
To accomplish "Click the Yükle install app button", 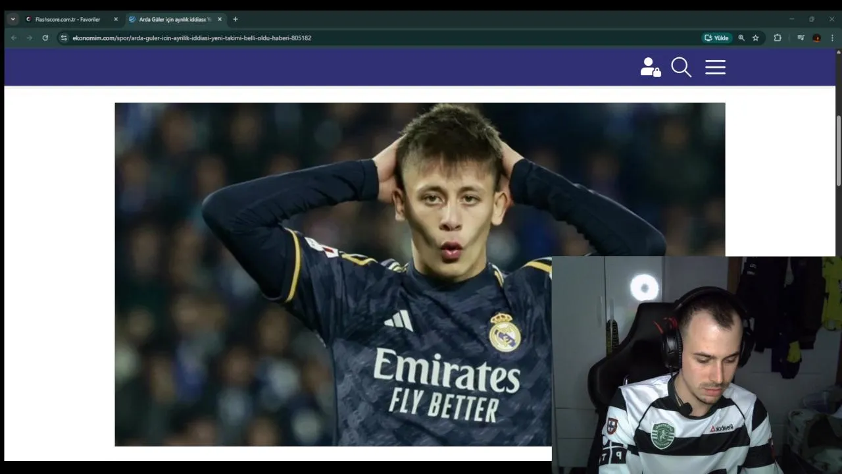I will [717, 38].
